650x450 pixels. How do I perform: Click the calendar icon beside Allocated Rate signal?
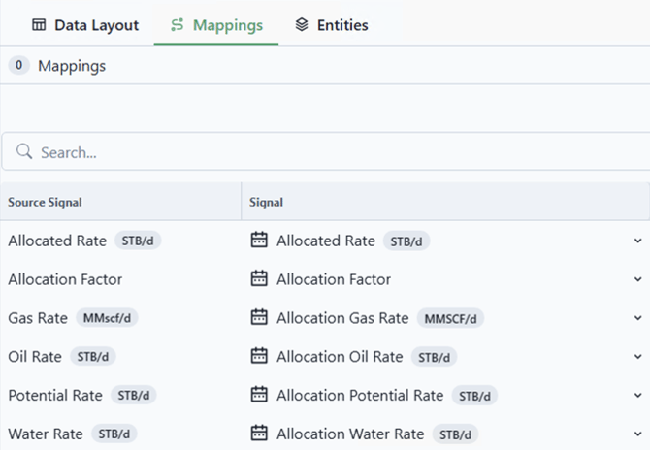point(259,241)
